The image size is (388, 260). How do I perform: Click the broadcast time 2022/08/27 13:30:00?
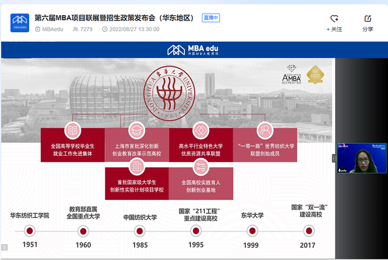(x=135, y=29)
